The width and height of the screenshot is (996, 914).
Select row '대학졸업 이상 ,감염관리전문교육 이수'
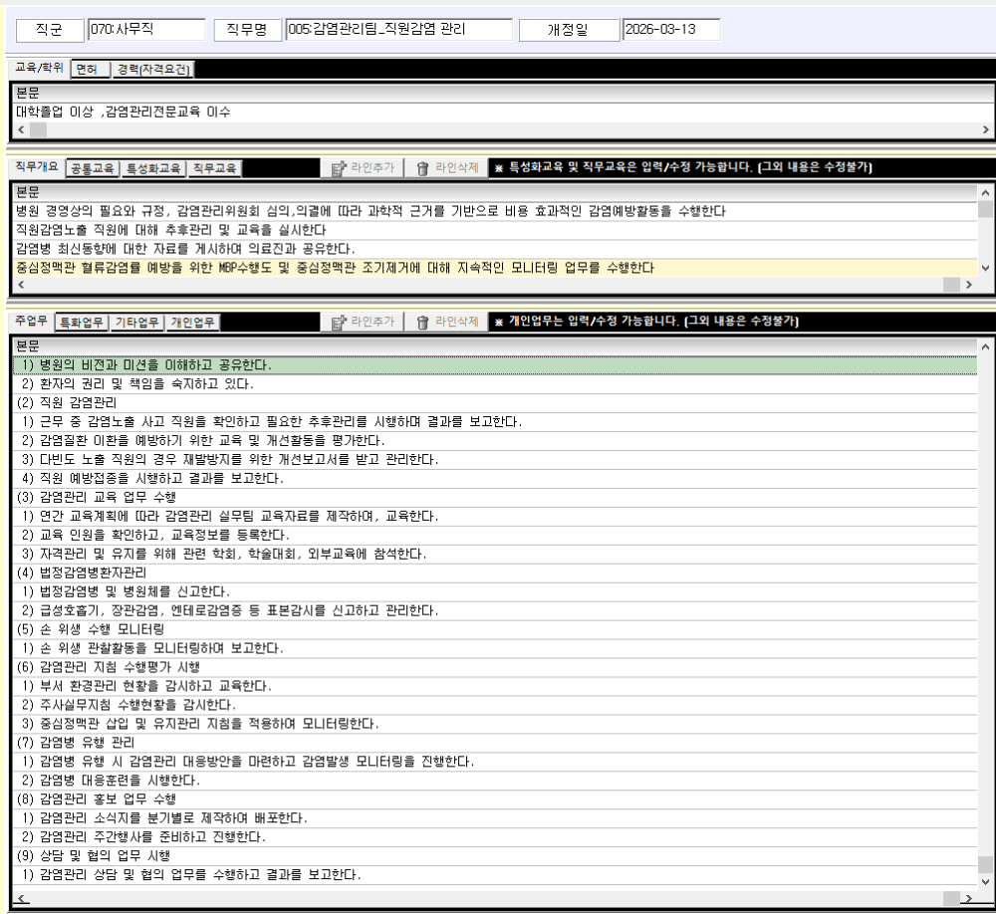tap(502, 113)
